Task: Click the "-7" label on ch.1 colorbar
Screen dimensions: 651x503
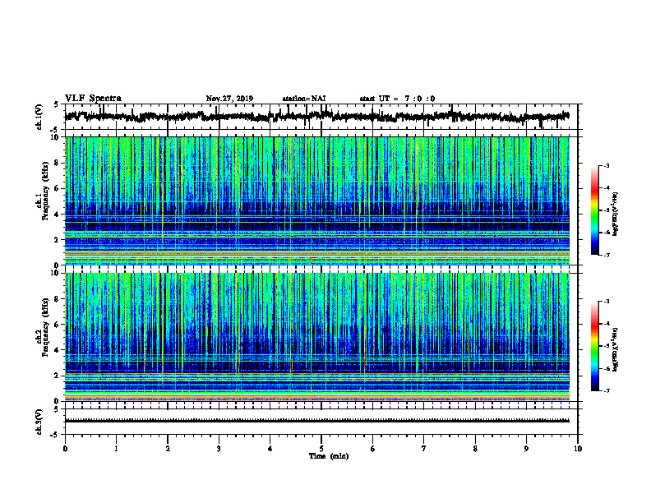Action: [607, 255]
